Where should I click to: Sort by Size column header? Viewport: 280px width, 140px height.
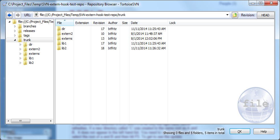[125, 23]
